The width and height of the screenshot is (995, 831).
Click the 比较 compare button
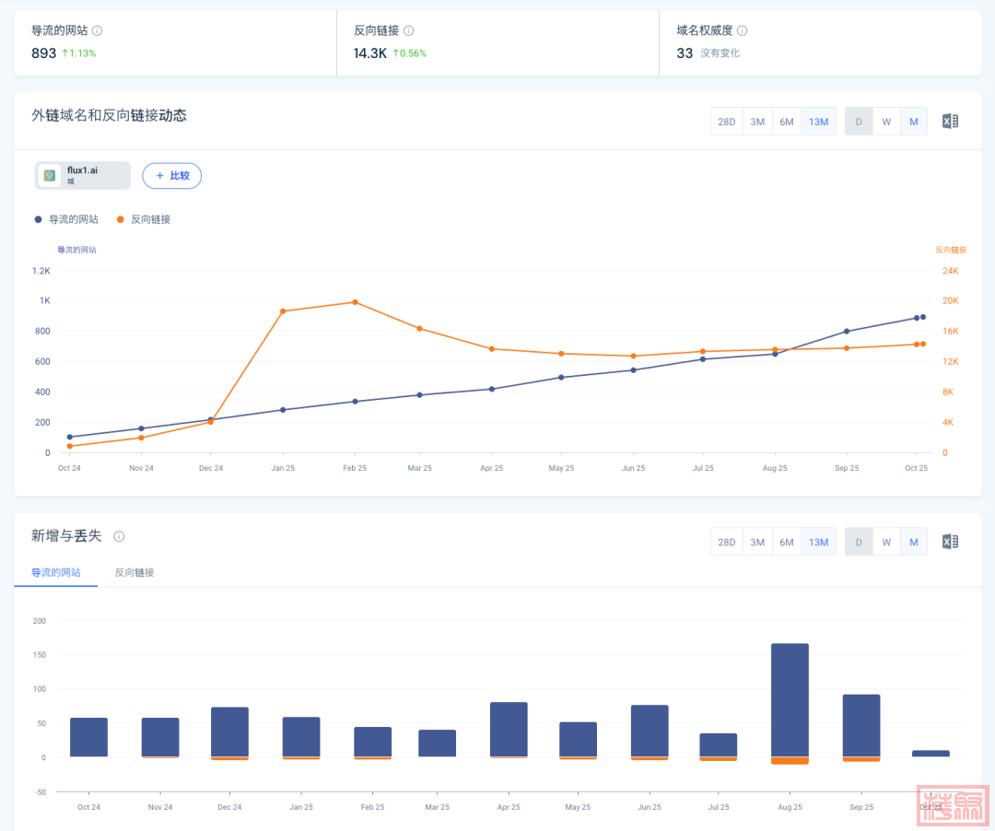[x=171, y=175]
